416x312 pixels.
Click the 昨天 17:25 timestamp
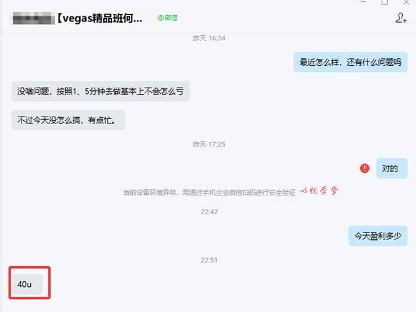209,144
